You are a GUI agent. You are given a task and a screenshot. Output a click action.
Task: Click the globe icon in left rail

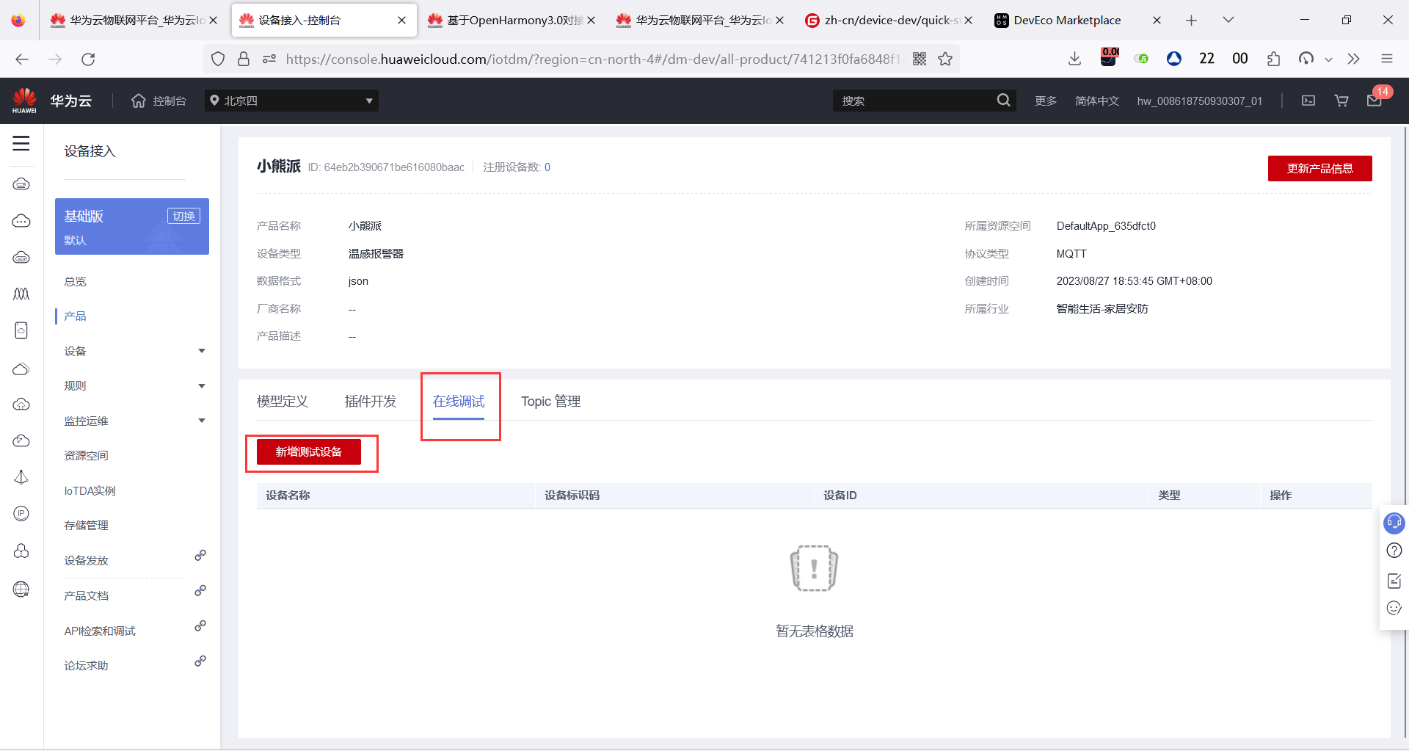click(21, 589)
